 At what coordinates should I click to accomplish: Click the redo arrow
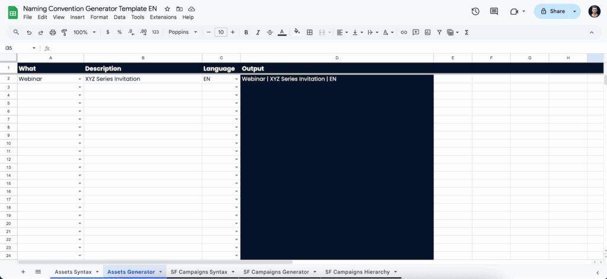tap(41, 33)
